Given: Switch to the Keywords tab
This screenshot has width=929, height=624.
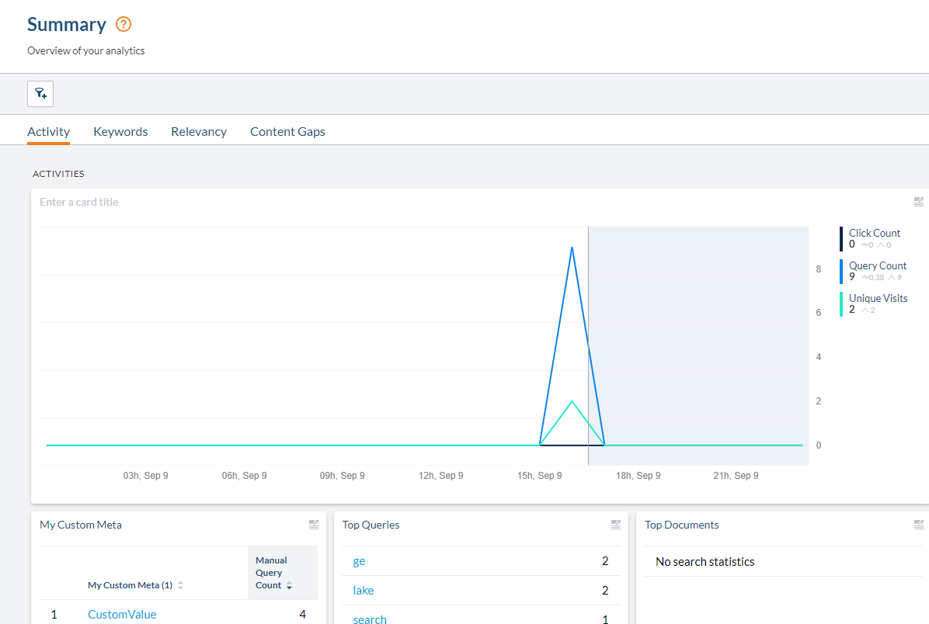Looking at the screenshot, I should click(120, 131).
